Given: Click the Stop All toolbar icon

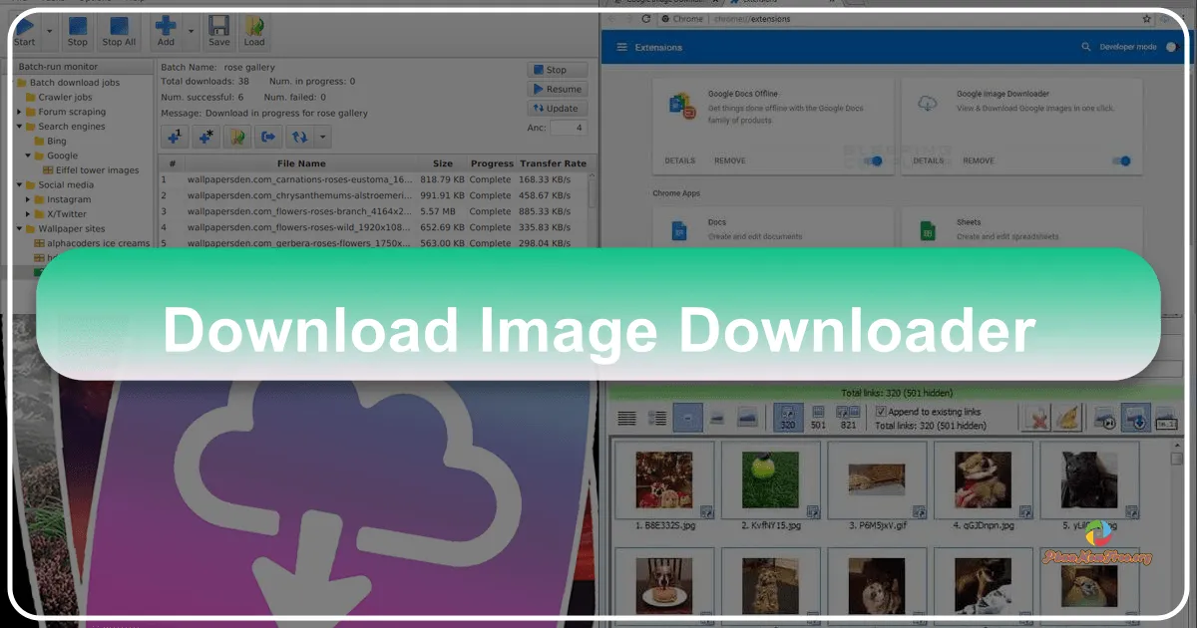Looking at the screenshot, I should [x=119, y=26].
